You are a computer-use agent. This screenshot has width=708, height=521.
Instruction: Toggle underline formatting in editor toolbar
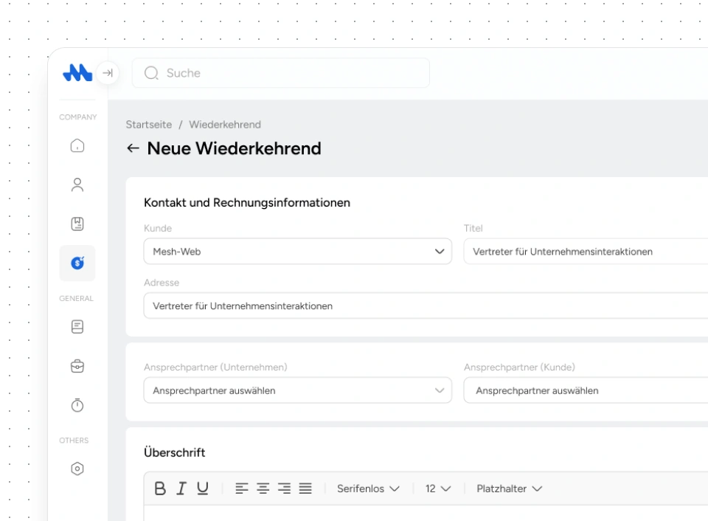click(202, 489)
